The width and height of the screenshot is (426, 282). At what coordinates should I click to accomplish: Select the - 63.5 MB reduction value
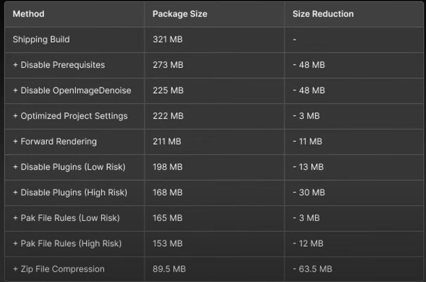[312, 269]
